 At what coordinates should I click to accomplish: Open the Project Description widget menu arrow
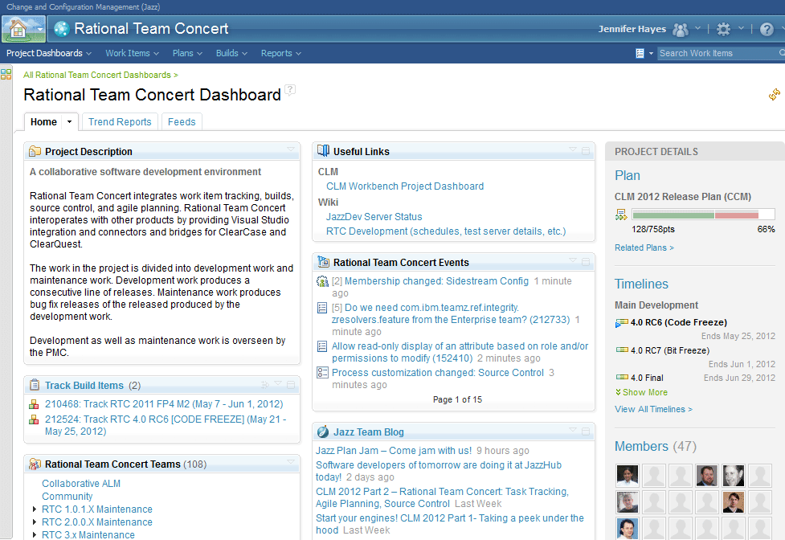click(291, 149)
